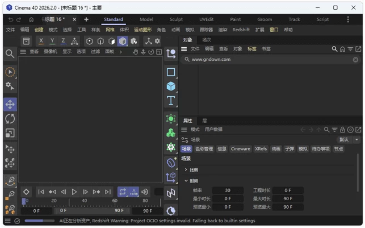365x228 pixels.
Task: Select the Rotate tool icon
Action: (10, 119)
